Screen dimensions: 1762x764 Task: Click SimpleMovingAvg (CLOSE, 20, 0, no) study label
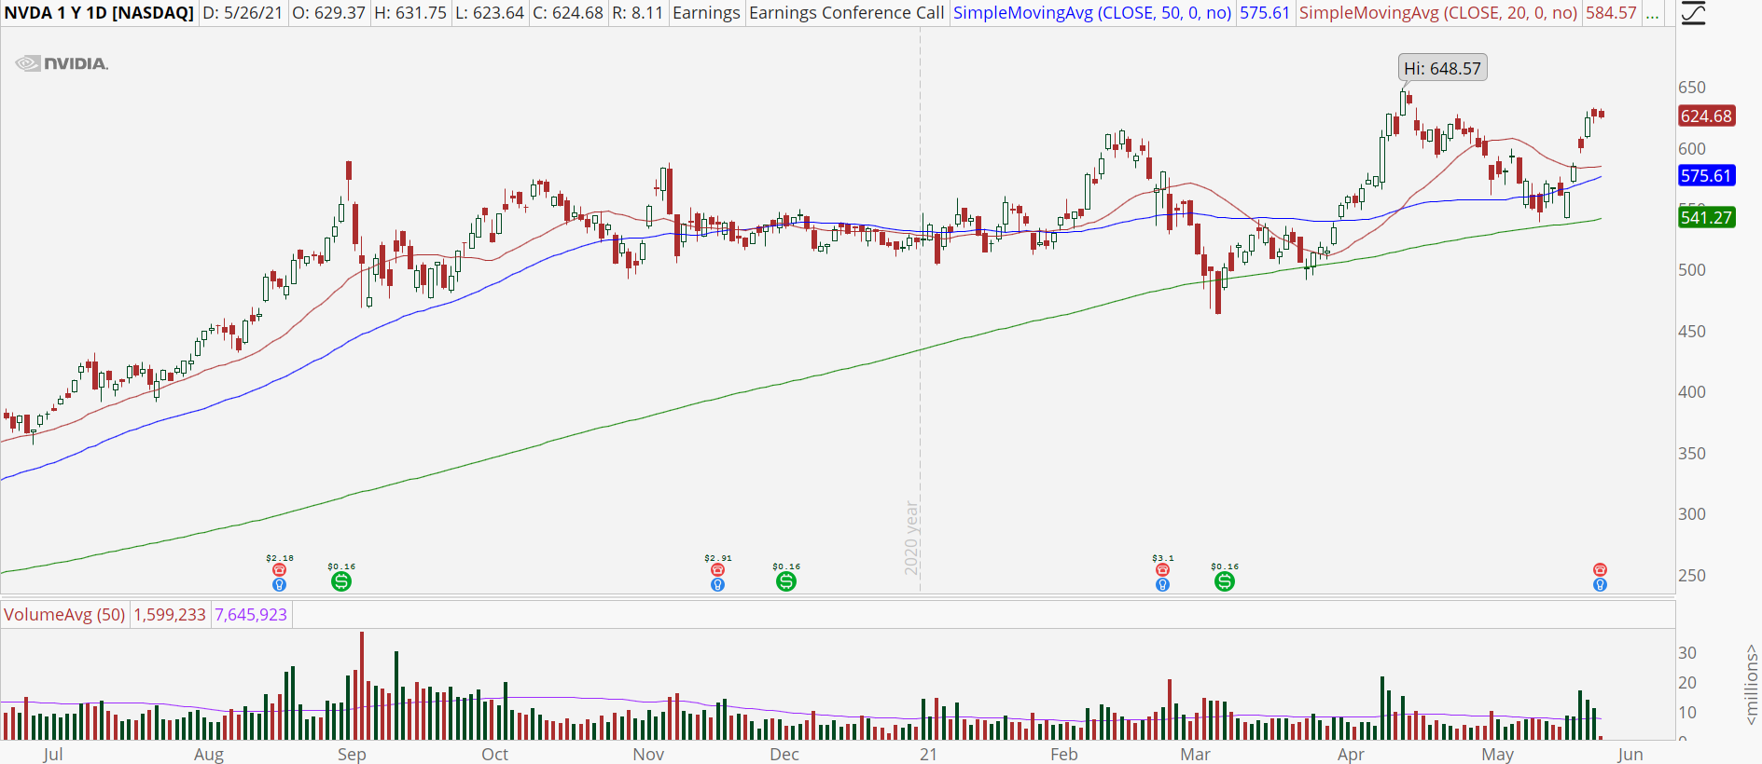(1438, 13)
